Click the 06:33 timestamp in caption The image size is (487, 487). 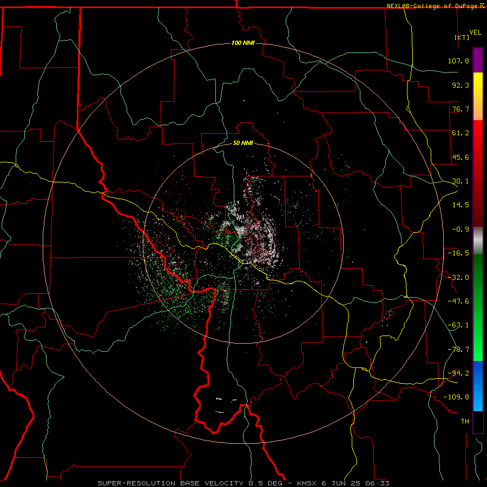tap(377, 483)
